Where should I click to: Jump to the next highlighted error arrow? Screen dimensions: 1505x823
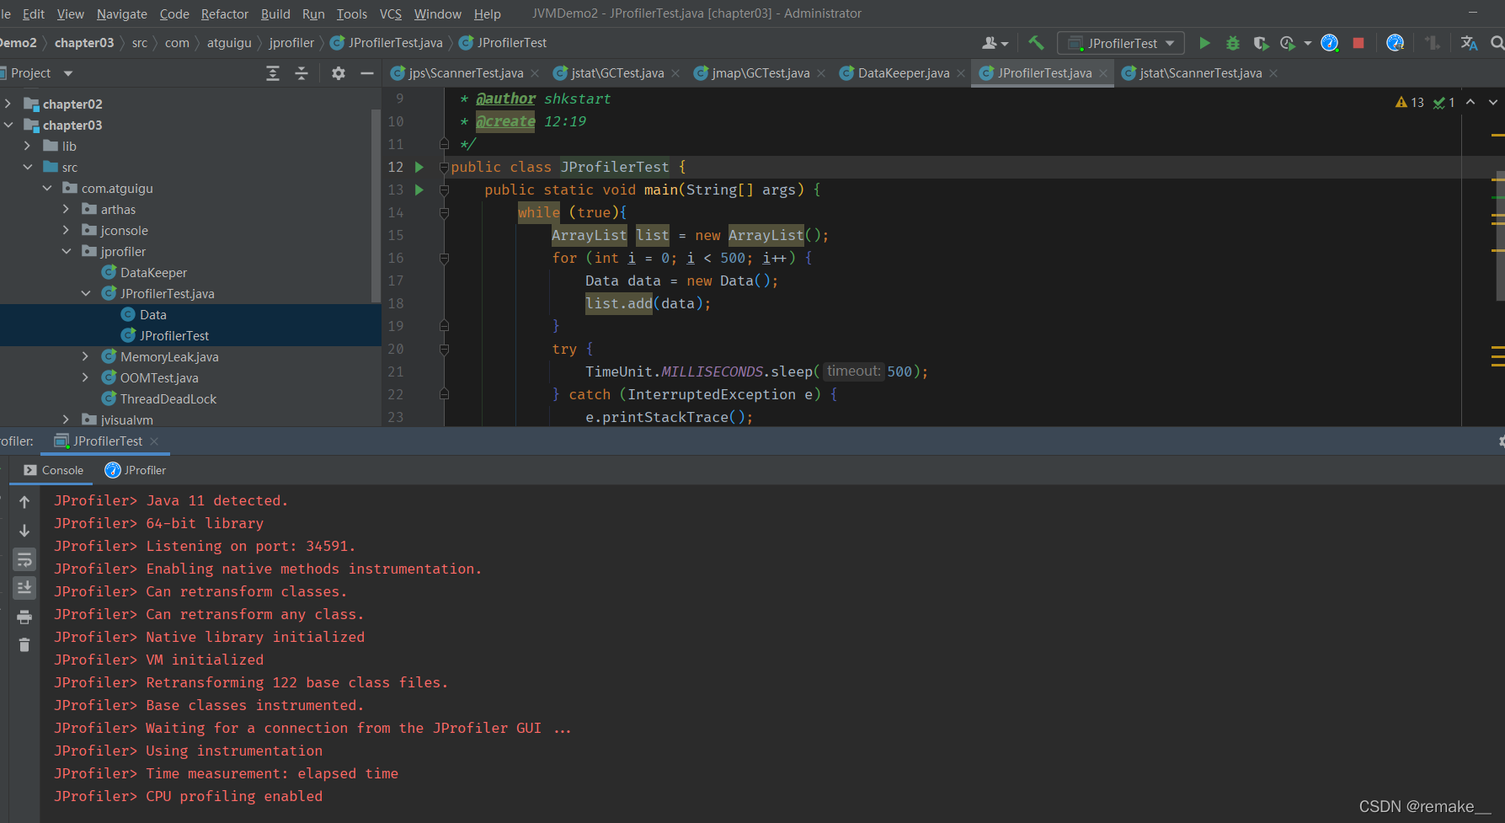pyautogui.click(x=1493, y=102)
